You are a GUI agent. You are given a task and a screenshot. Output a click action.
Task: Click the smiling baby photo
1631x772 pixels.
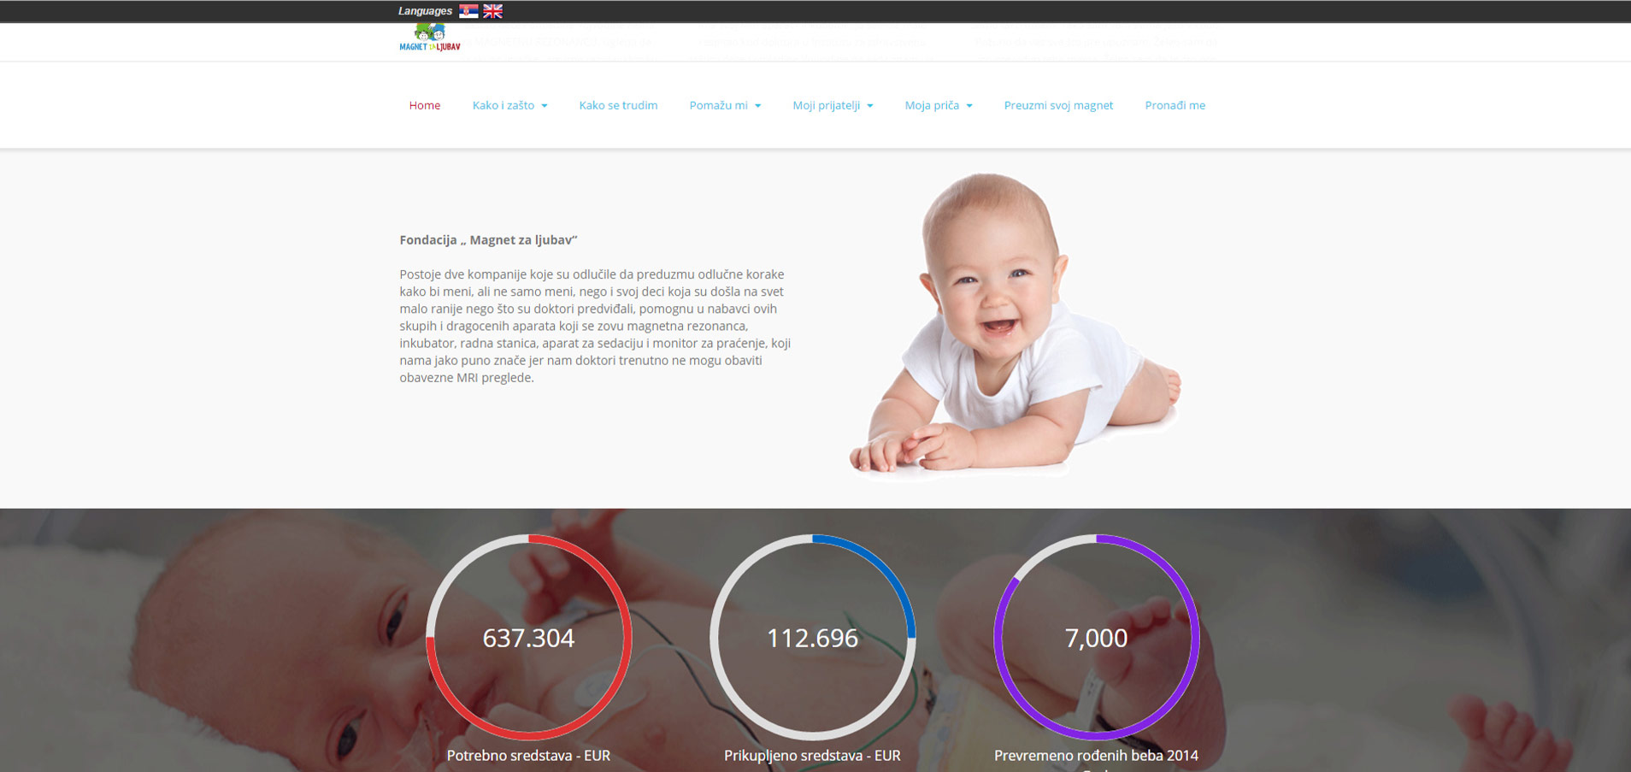1016,325
